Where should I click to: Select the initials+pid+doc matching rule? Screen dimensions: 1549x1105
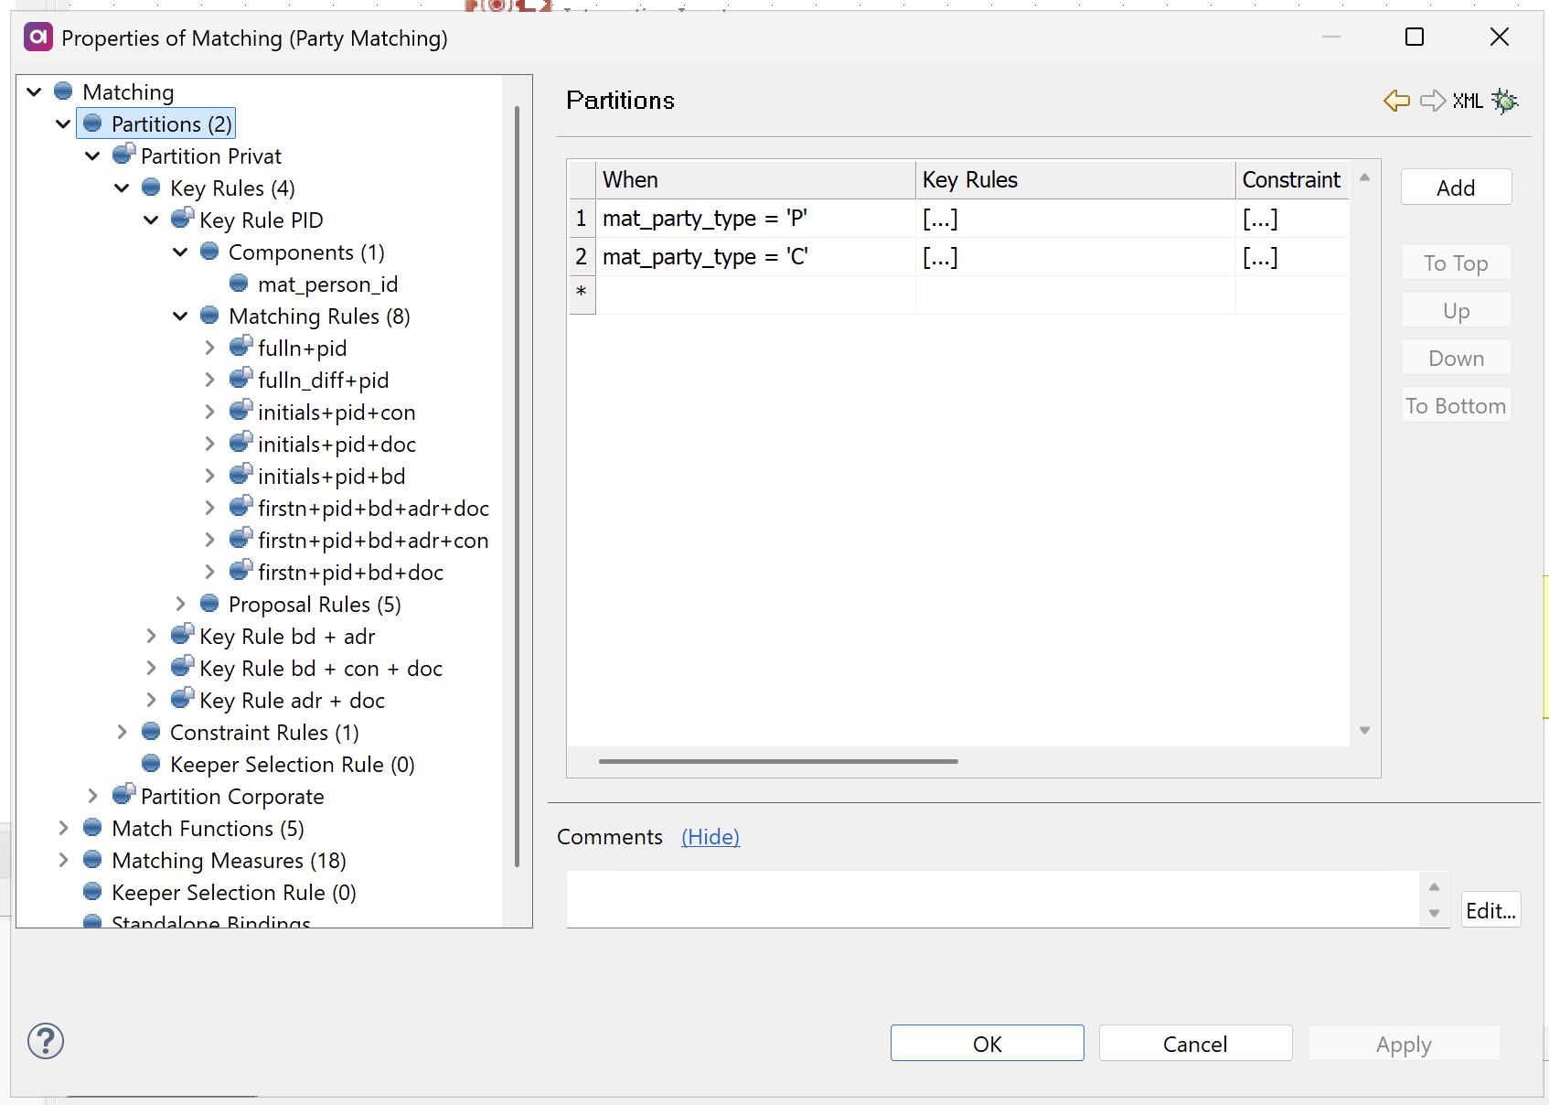tap(337, 444)
